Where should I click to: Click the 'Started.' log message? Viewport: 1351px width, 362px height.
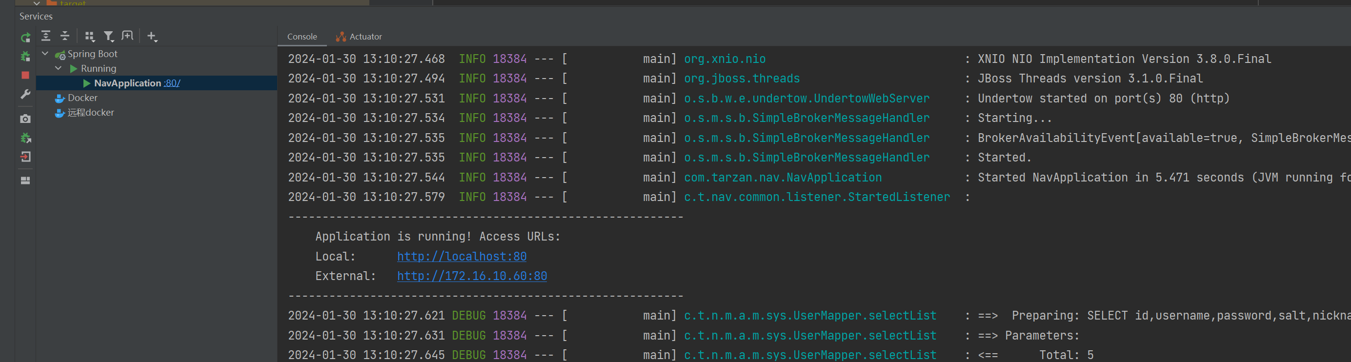click(1004, 158)
